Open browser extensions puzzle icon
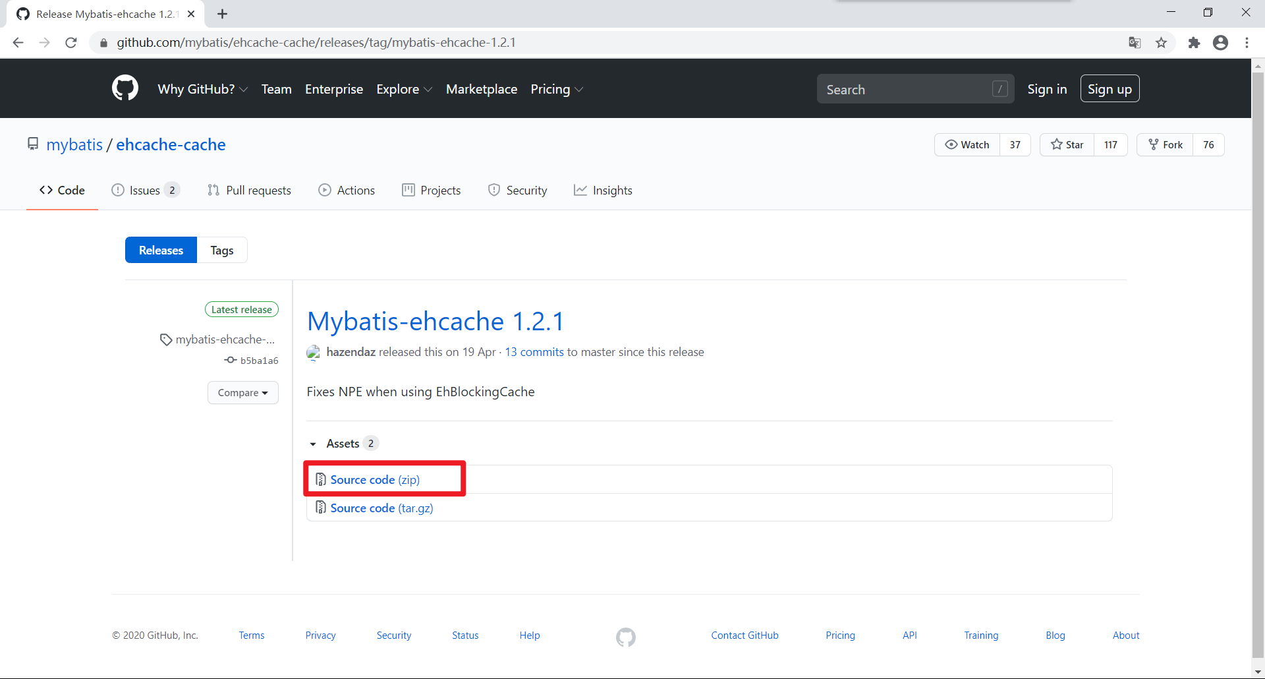This screenshot has height=679, width=1265. pos(1194,43)
